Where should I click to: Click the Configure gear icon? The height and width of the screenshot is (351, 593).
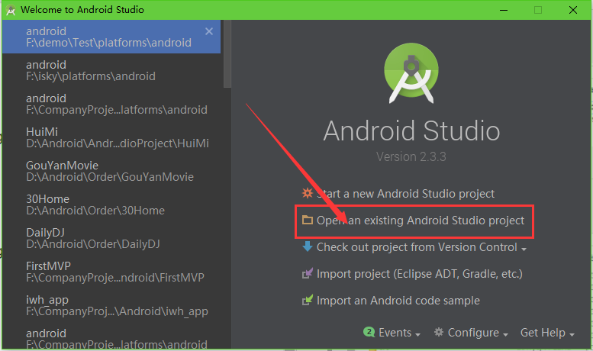pos(438,332)
